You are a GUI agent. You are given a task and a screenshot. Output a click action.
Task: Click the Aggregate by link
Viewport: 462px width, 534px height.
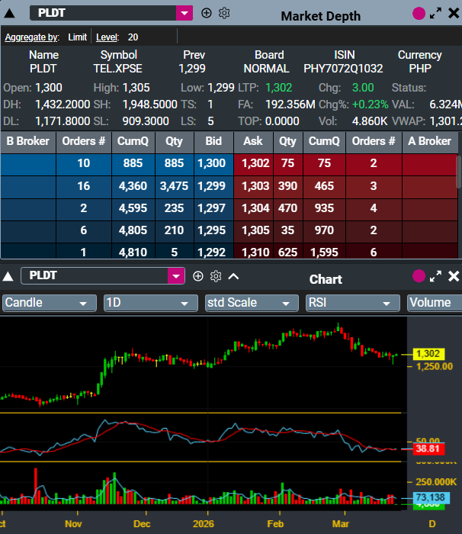pos(32,37)
